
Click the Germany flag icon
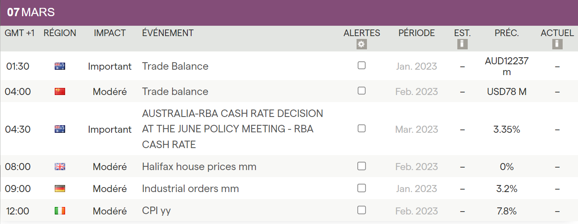click(60, 189)
